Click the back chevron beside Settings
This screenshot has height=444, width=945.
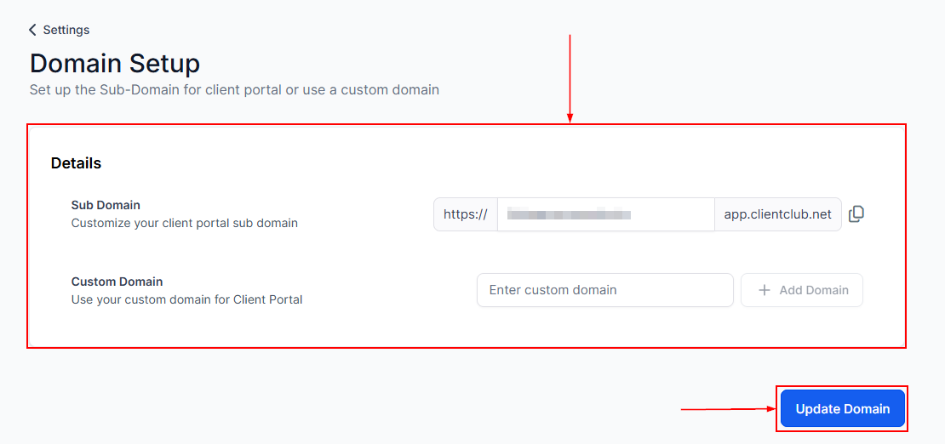pos(32,30)
